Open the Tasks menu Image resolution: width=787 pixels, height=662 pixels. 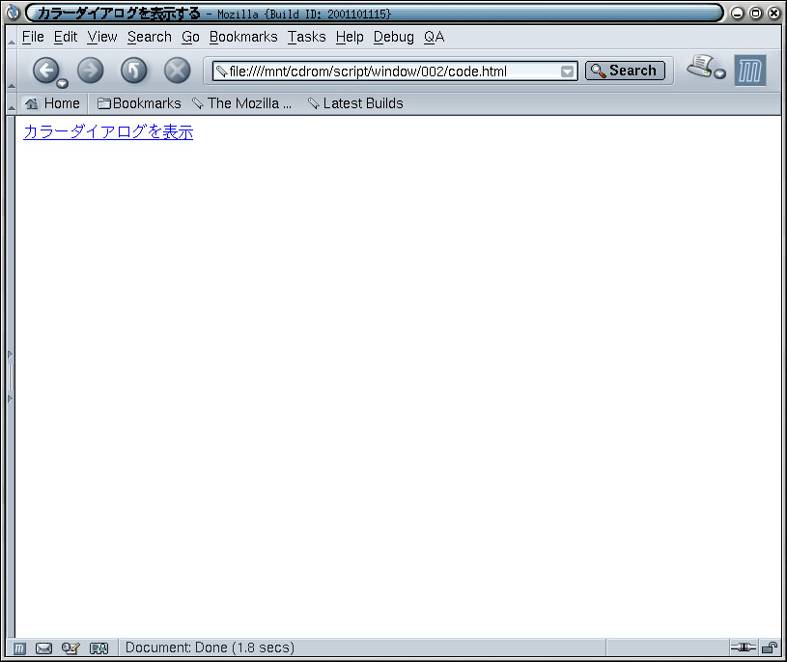[x=306, y=37]
